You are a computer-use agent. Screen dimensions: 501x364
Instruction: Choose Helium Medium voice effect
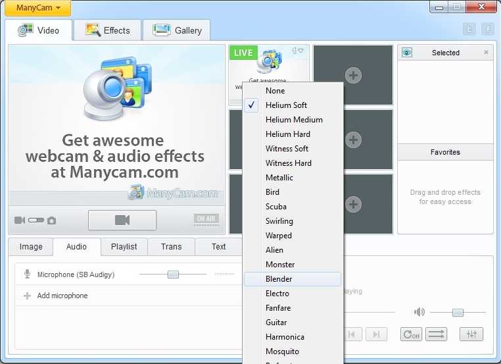pyautogui.click(x=293, y=120)
